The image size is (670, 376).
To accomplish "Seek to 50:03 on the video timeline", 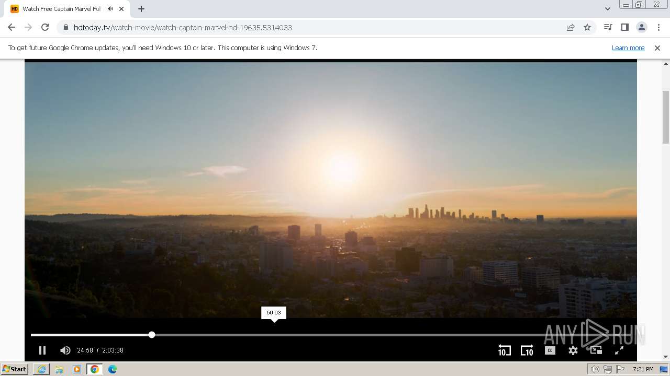I will [274, 335].
